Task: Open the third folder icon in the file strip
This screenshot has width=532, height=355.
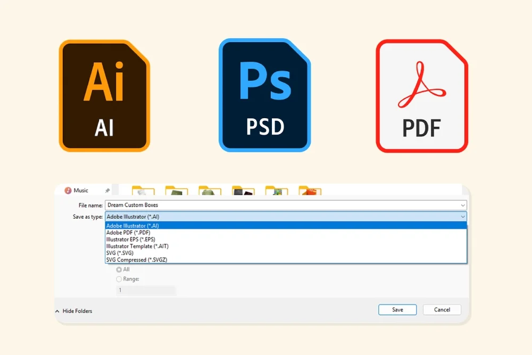Action: [210, 190]
